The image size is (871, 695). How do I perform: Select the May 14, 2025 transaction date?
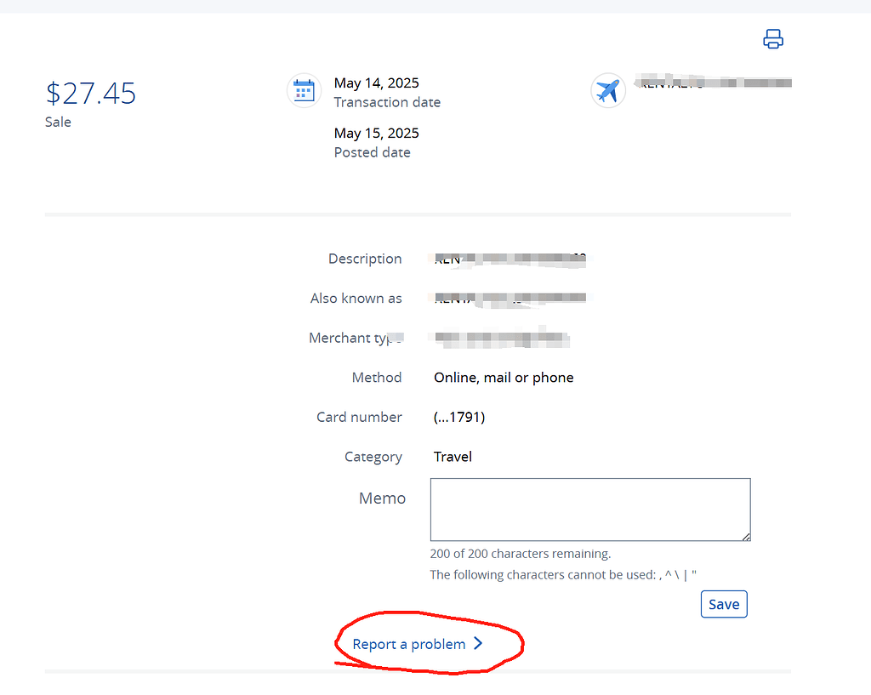376,83
